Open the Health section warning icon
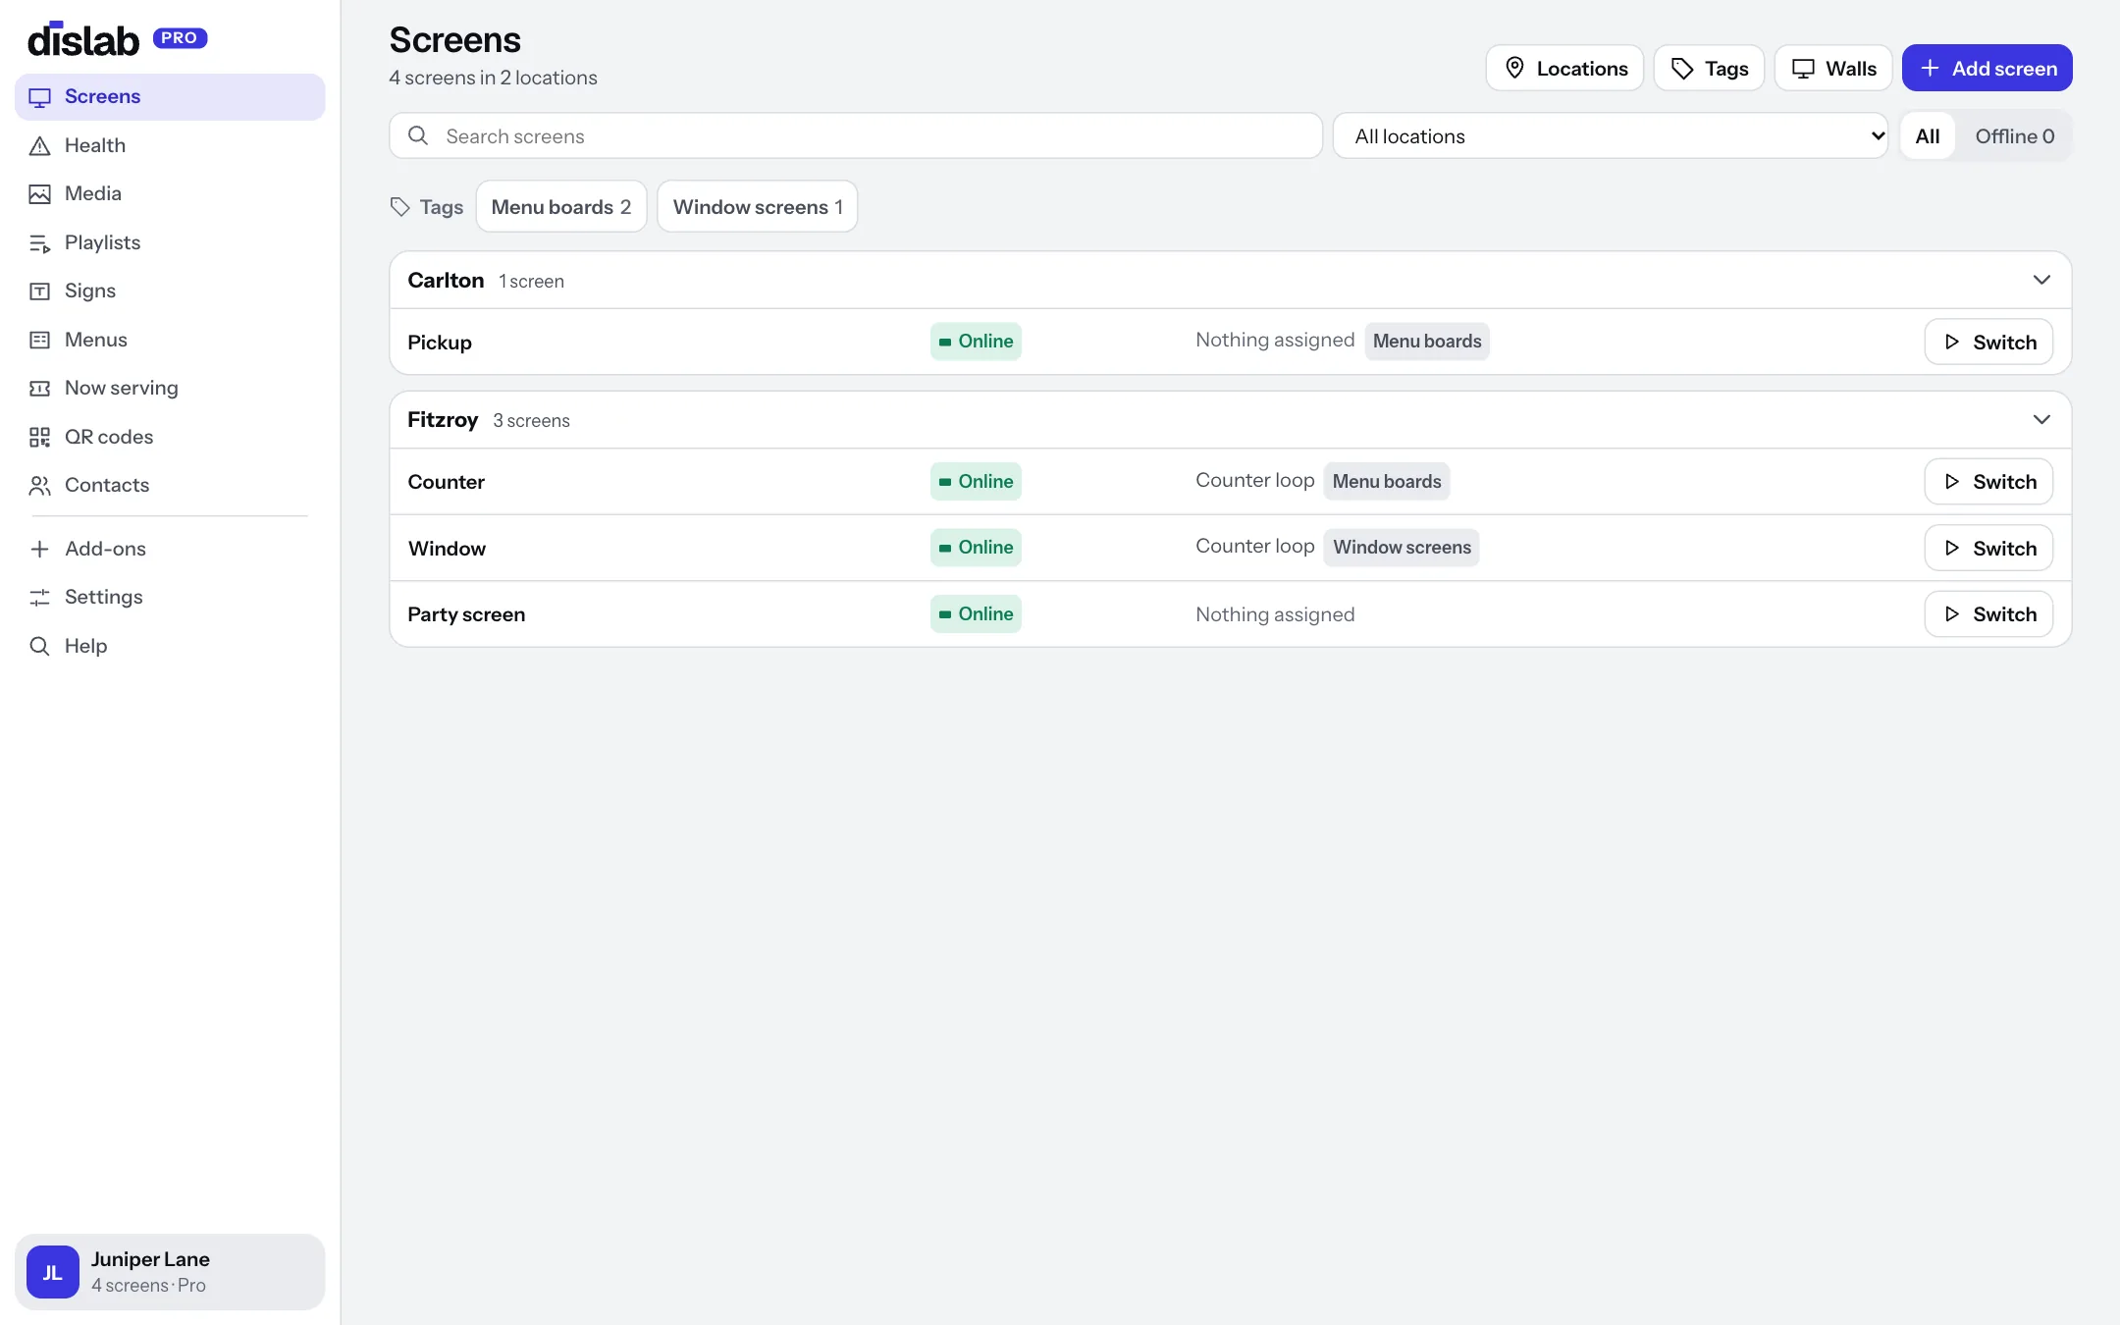 click(x=39, y=146)
